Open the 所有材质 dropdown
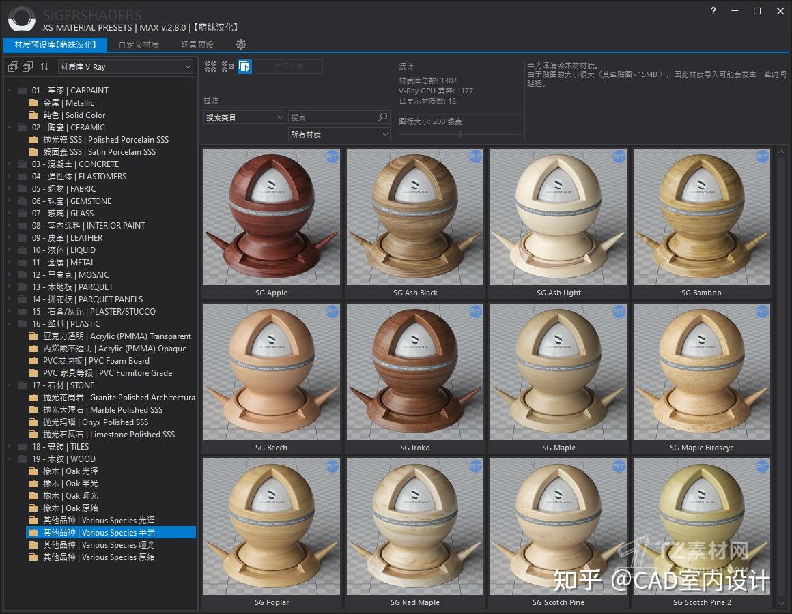The image size is (792, 614). [339, 134]
